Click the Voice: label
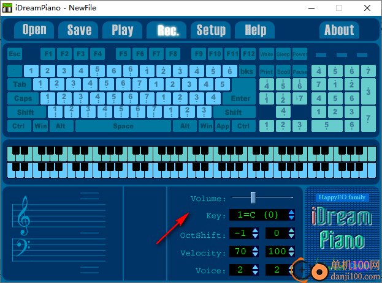 [211, 271]
